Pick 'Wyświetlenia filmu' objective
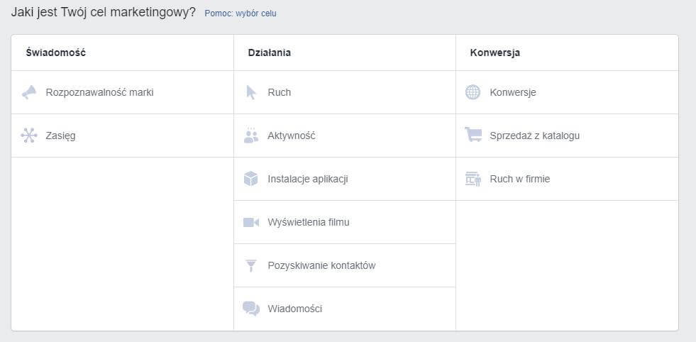The image size is (696, 342). click(x=309, y=222)
